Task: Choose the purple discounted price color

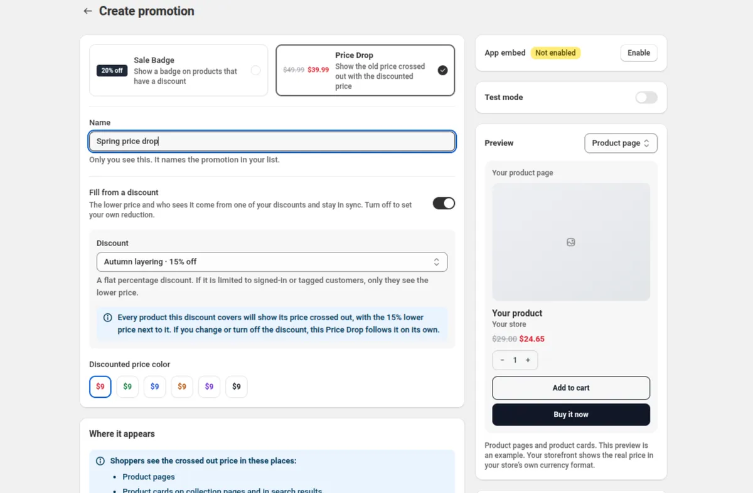Action: [209, 387]
